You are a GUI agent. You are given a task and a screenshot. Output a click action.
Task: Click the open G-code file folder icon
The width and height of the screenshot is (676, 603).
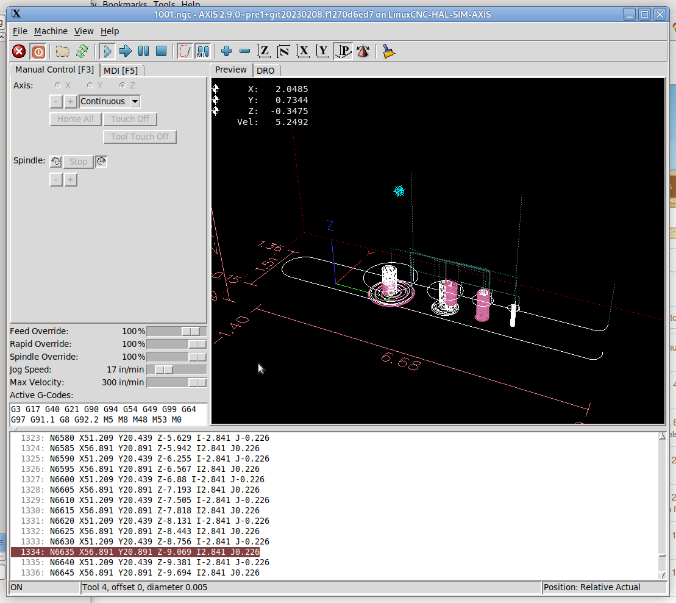tap(63, 52)
